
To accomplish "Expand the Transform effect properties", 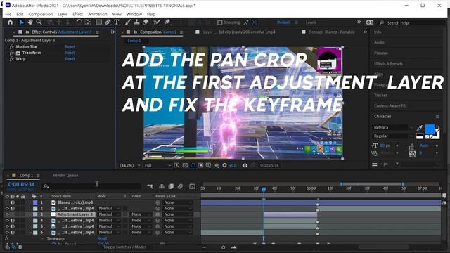I will (x=6, y=53).
